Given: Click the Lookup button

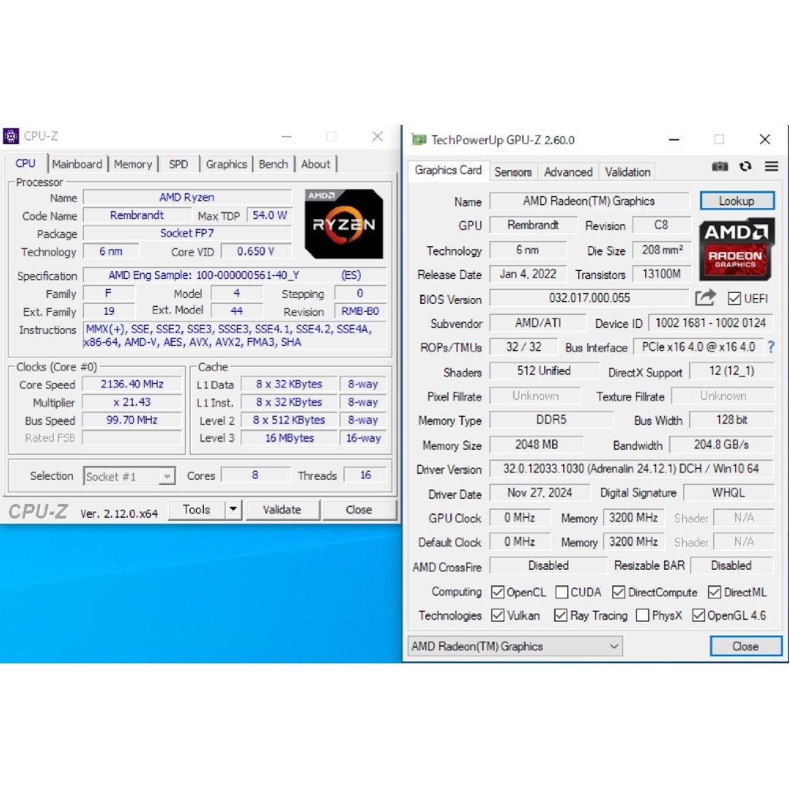Looking at the screenshot, I should point(736,201).
